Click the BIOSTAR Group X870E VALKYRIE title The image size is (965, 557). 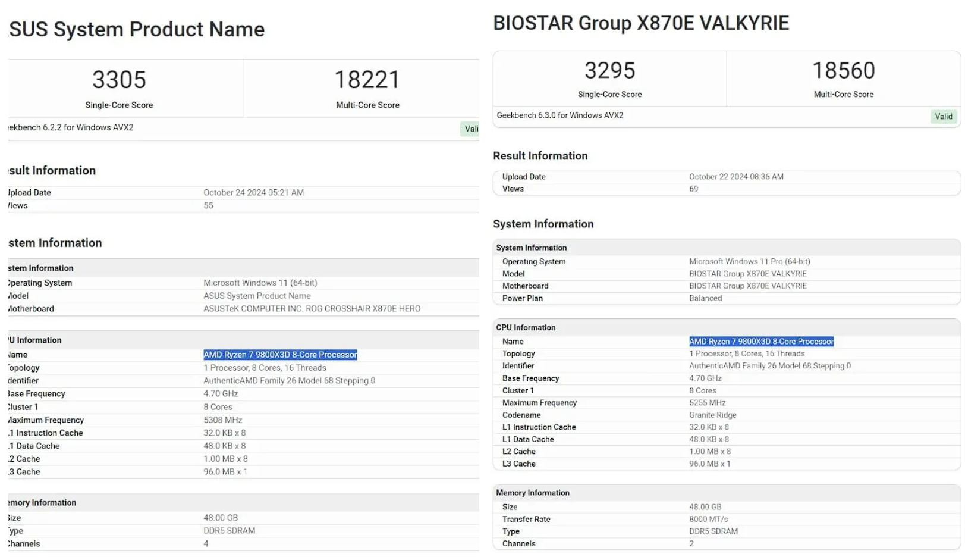coord(641,23)
